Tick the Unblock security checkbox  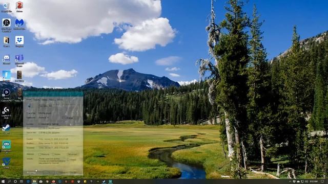coord(68,159)
